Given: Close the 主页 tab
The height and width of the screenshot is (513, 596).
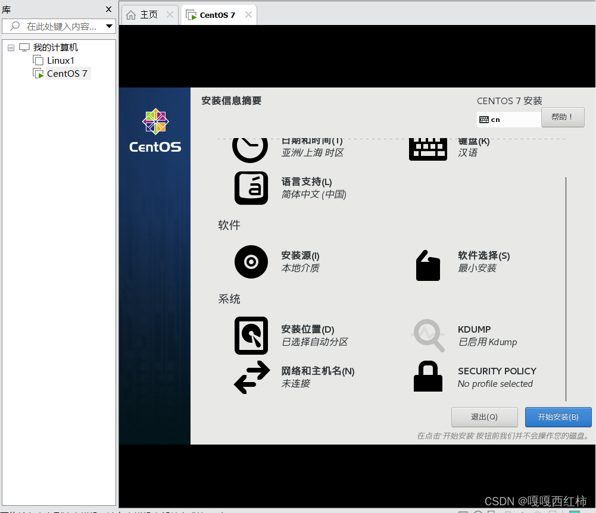Looking at the screenshot, I should point(170,15).
